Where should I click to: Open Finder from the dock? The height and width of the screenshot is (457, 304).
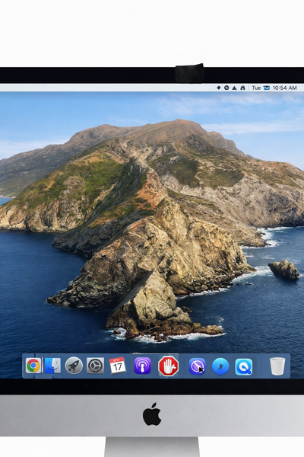[52, 366]
